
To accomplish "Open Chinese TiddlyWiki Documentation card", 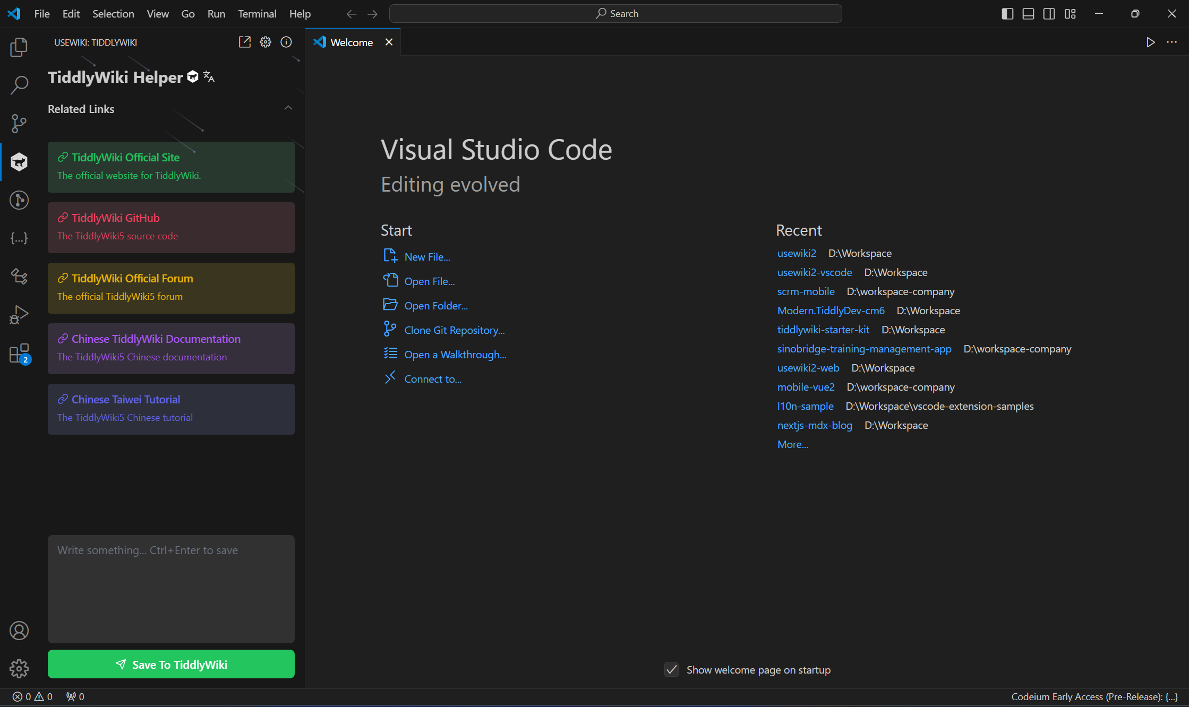I will click(x=171, y=348).
